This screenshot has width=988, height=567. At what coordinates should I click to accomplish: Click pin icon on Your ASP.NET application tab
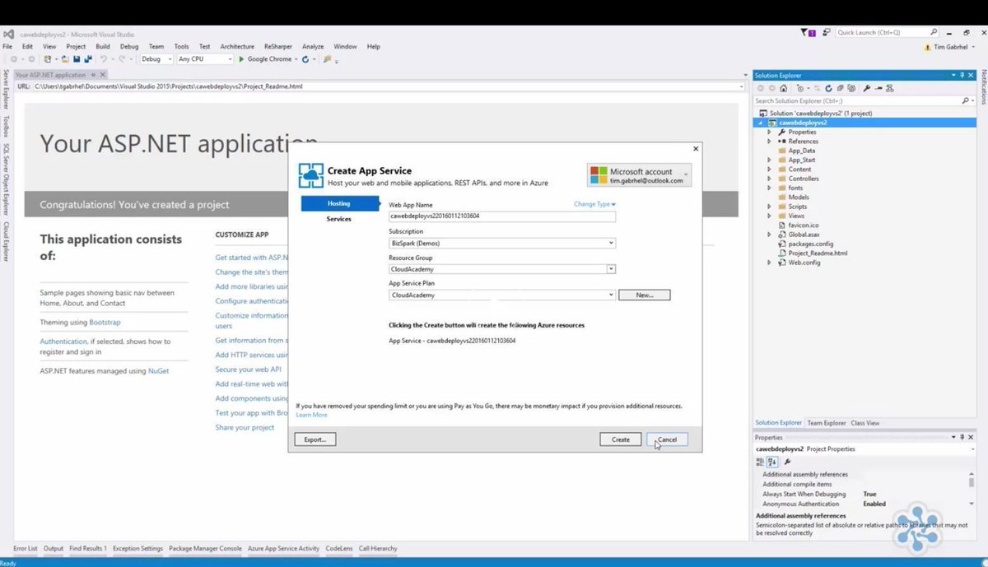[x=93, y=75]
